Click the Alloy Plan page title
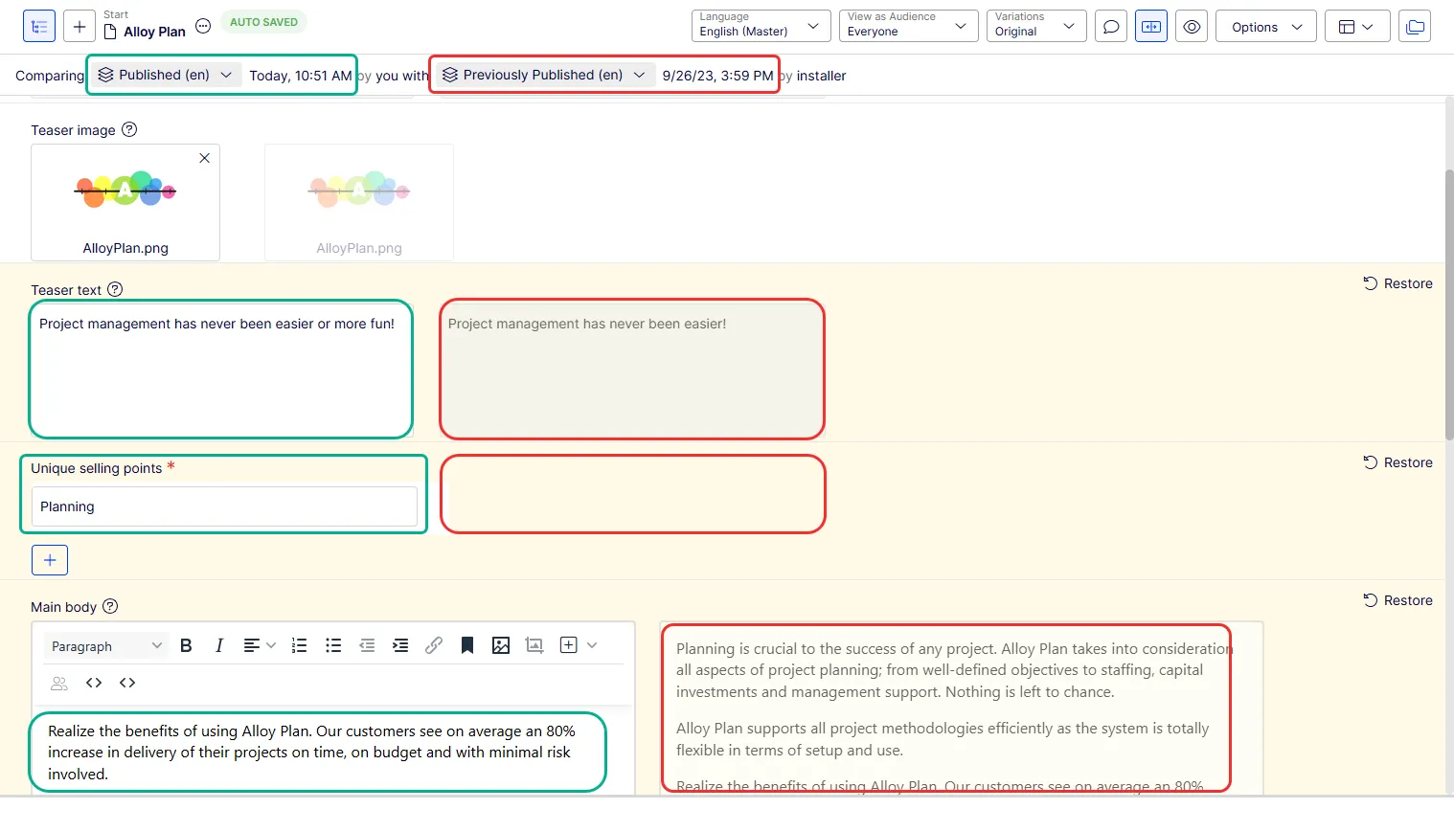Viewport: 1454px width, 832px height. click(154, 32)
